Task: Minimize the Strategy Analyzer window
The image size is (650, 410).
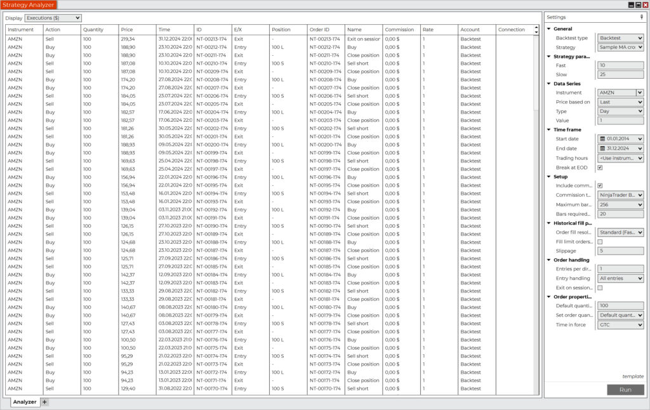Action: 631,4
